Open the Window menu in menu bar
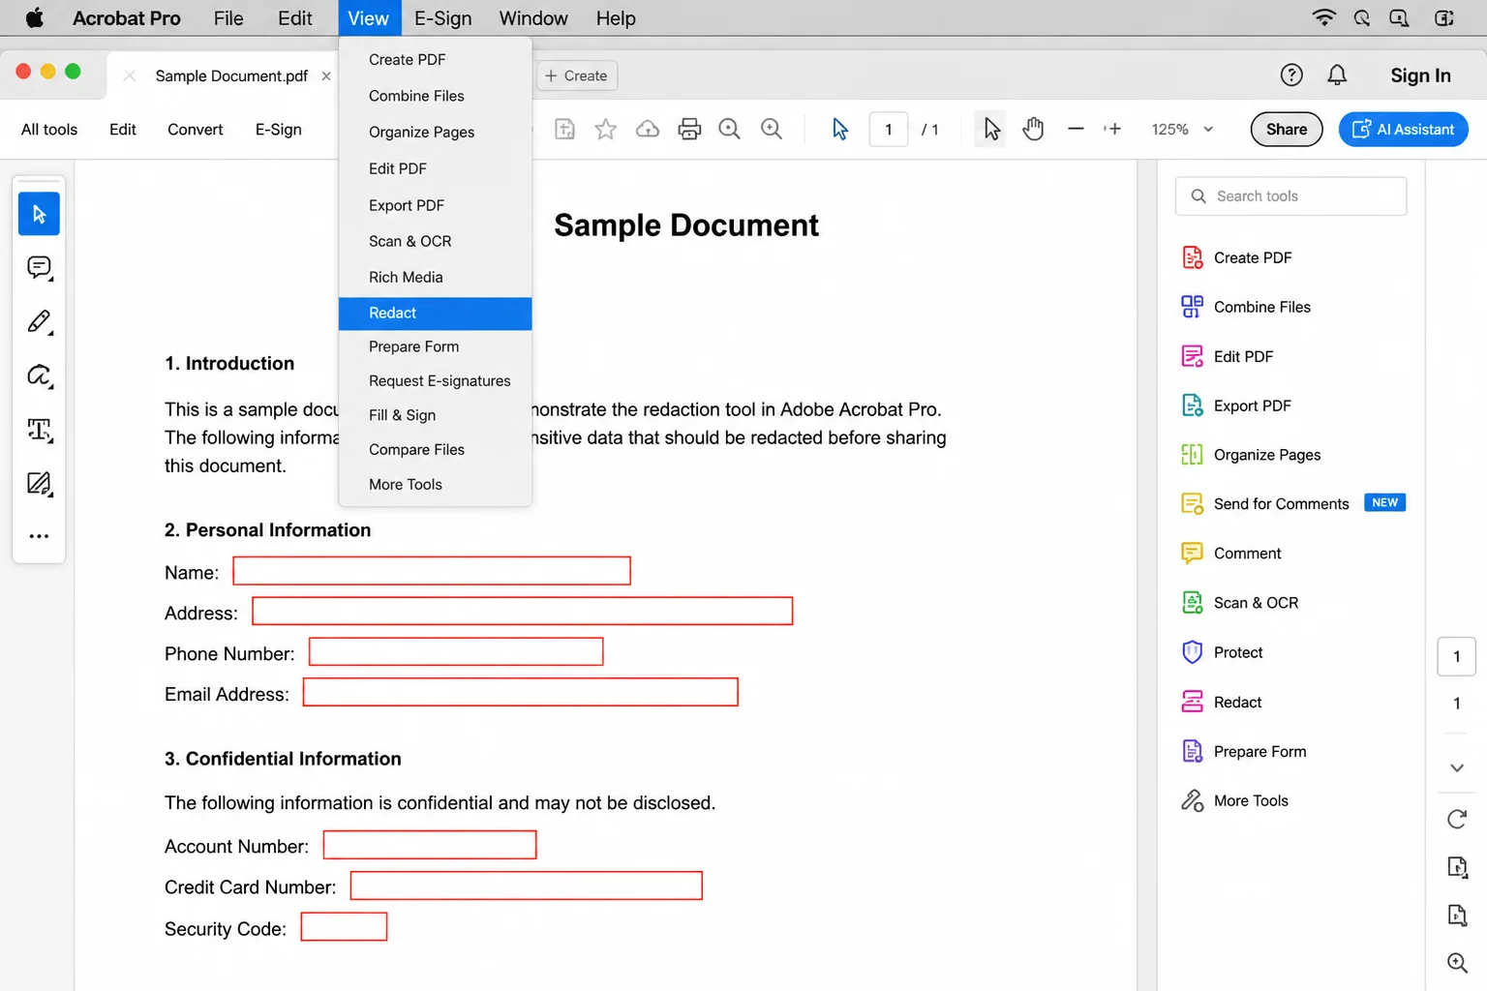 [533, 18]
